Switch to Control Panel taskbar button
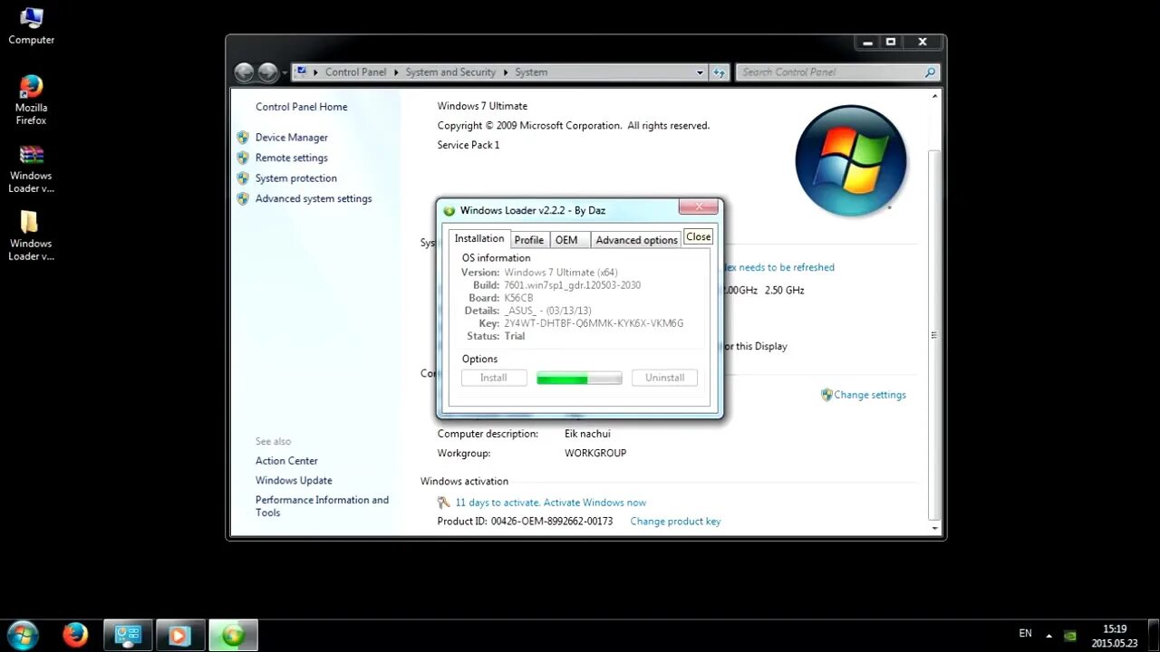 point(128,636)
